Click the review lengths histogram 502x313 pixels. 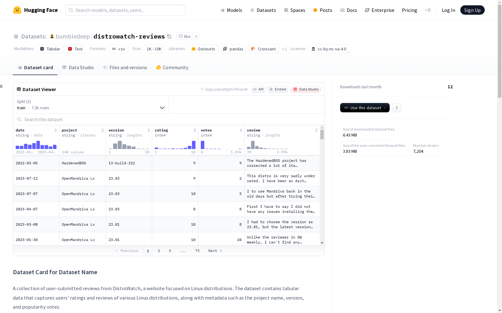coord(267,145)
